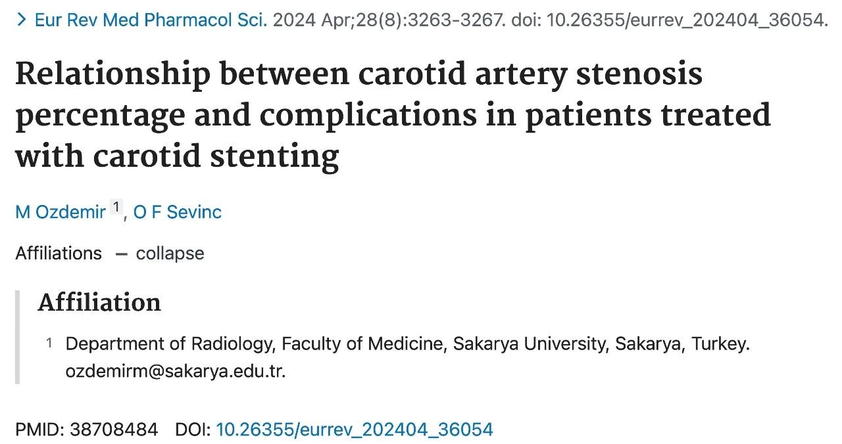
Task: Click the dash before collapse toggle
Action: [121, 254]
